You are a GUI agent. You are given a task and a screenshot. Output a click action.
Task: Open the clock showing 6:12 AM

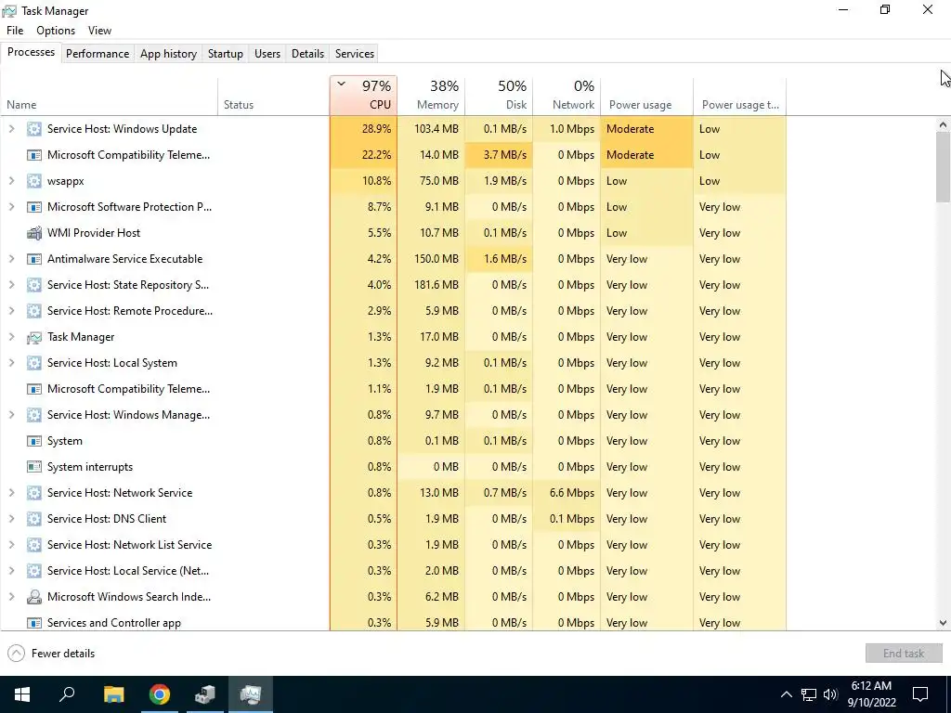coord(871,694)
